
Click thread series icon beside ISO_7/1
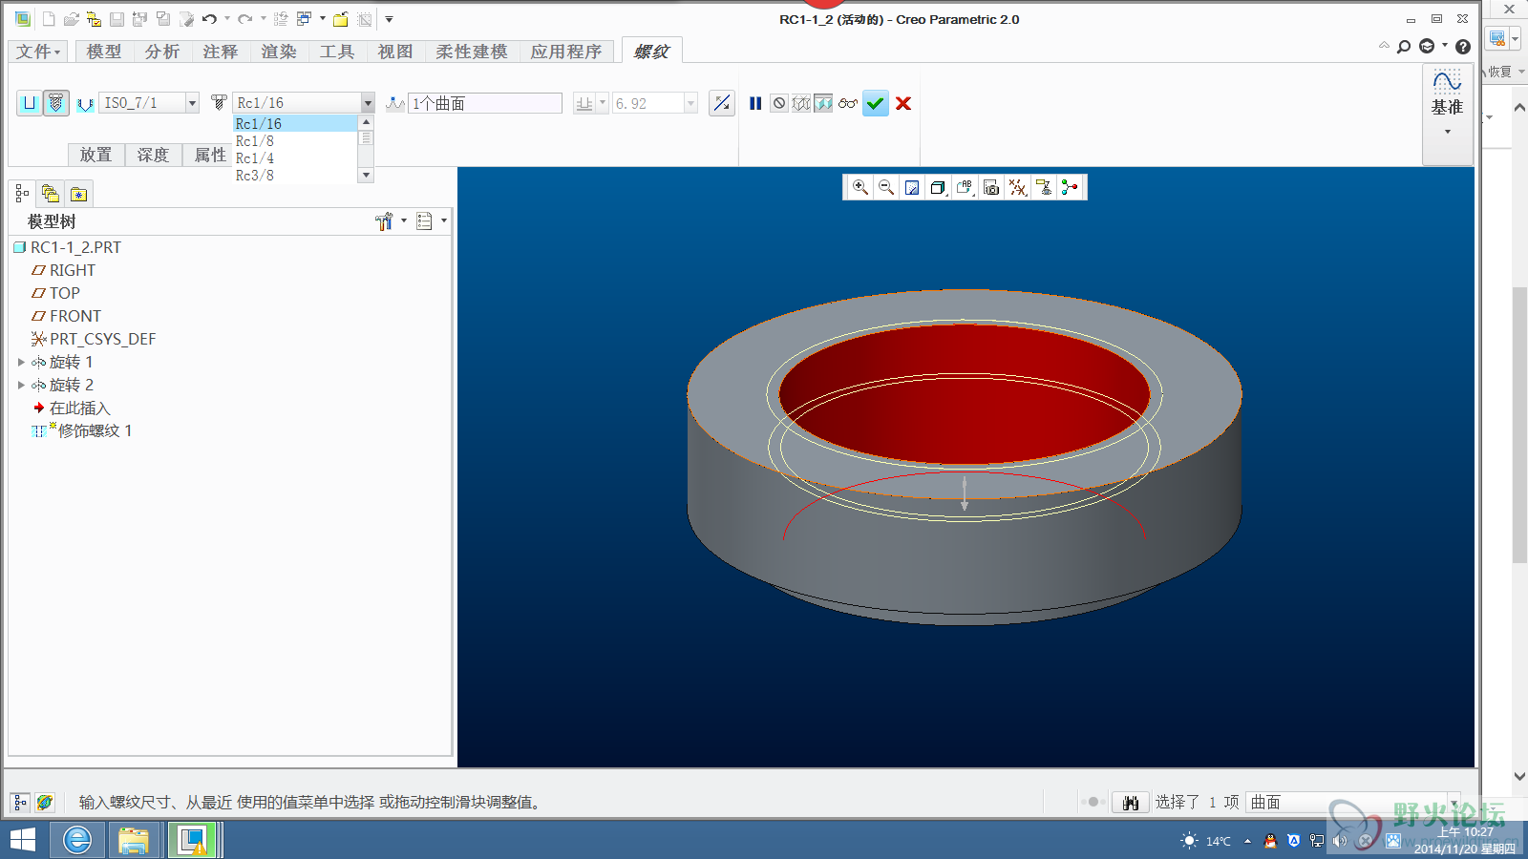coord(85,104)
